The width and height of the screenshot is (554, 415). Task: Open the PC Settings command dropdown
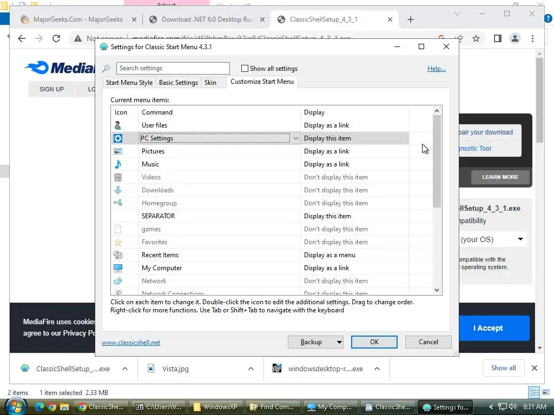click(295, 138)
